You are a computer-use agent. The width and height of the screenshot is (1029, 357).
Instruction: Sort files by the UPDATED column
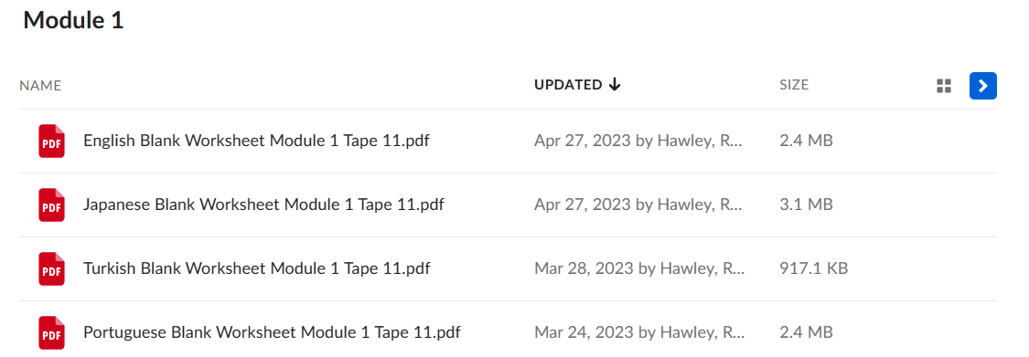[568, 85]
